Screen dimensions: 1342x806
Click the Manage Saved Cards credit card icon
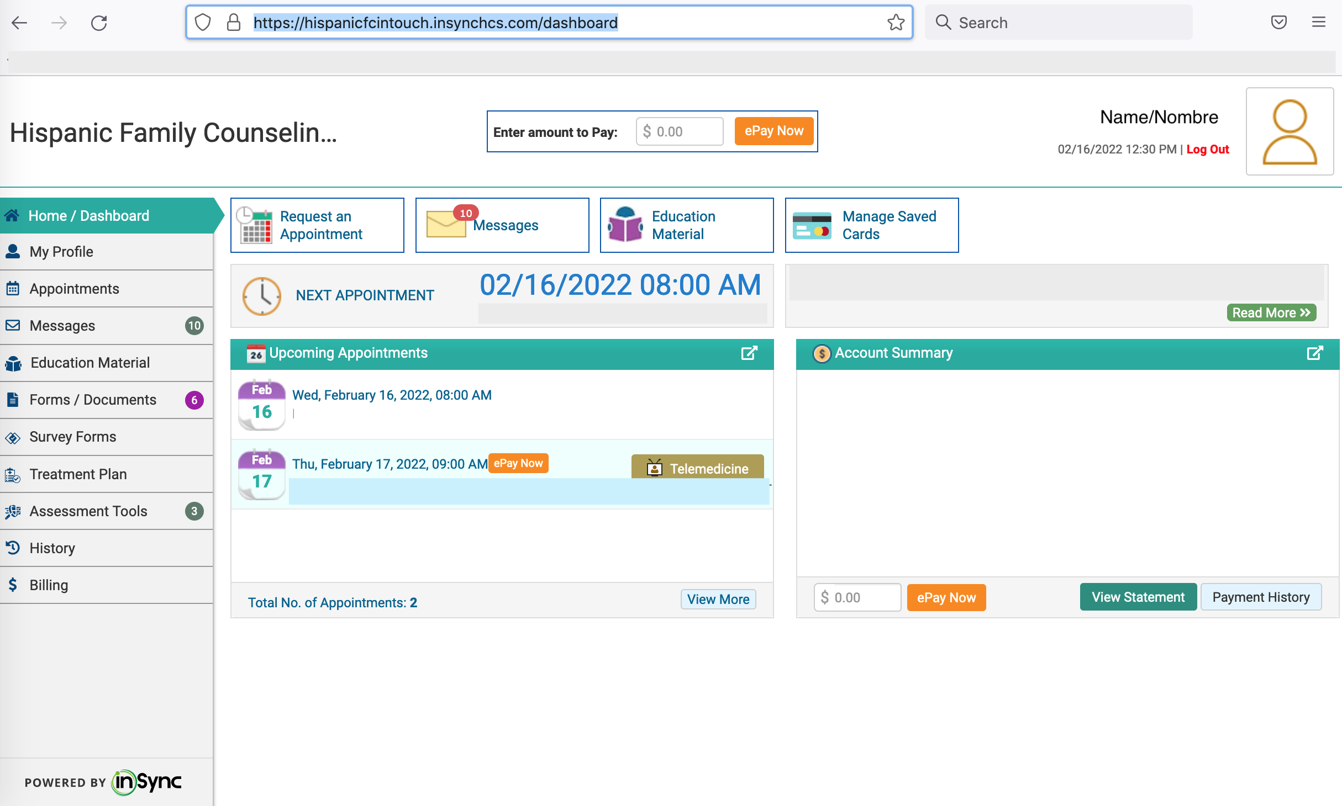(x=812, y=225)
